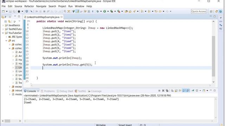The height and width of the screenshot is (126, 225).
Task: Click the editor scroll-down arrow
Action: [x=213, y=82]
